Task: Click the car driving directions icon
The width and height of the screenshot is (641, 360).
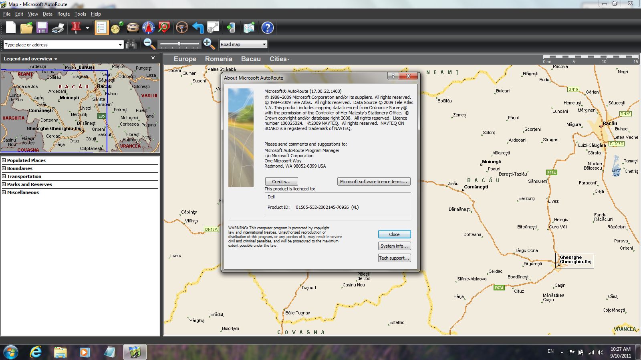Action: pyautogui.click(x=133, y=28)
